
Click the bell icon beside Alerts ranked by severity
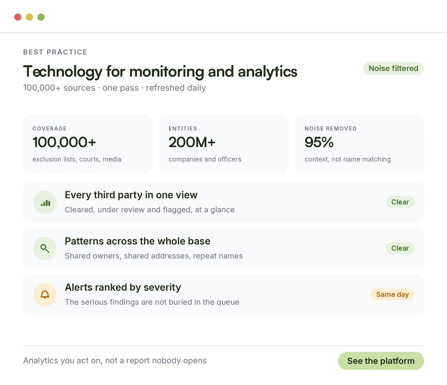point(45,295)
